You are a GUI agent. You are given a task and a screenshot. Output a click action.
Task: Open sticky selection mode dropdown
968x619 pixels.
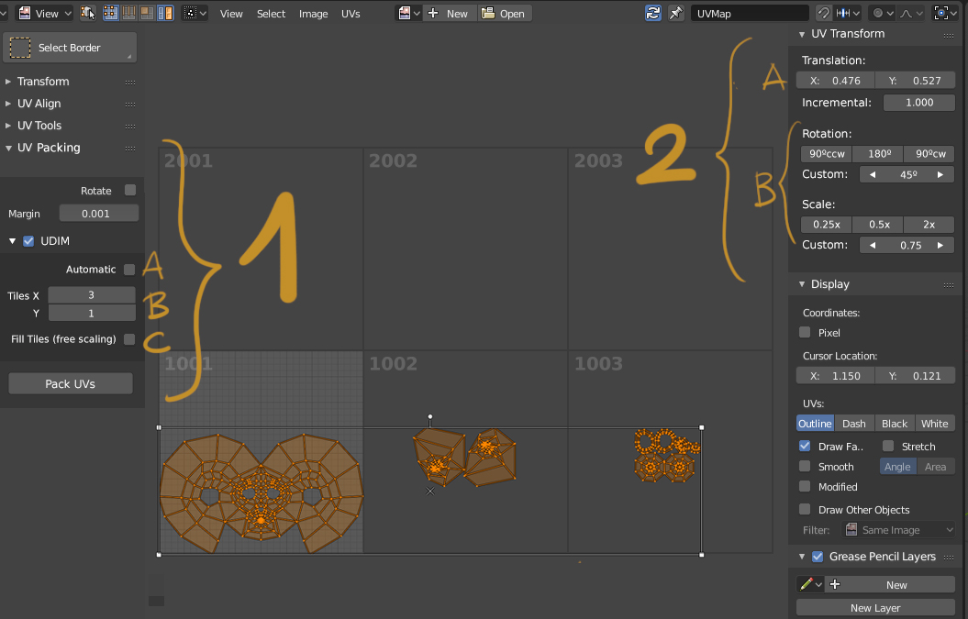(195, 13)
